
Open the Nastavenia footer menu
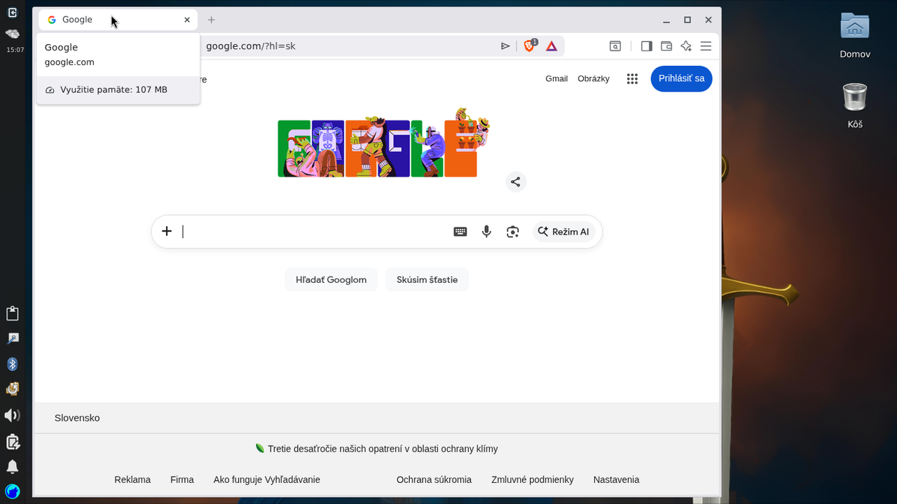pyautogui.click(x=616, y=479)
